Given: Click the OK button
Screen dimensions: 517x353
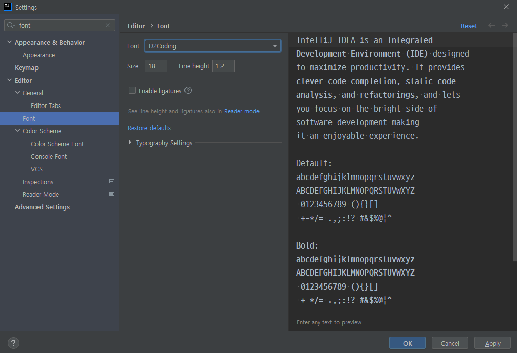Looking at the screenshot, I should (x=407, y=343).
